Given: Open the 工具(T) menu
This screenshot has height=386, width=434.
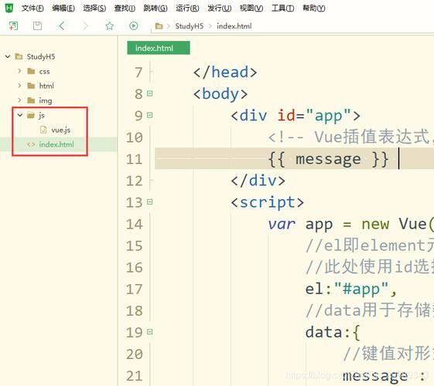Looking at the screenshot, I should pos(282,8).
